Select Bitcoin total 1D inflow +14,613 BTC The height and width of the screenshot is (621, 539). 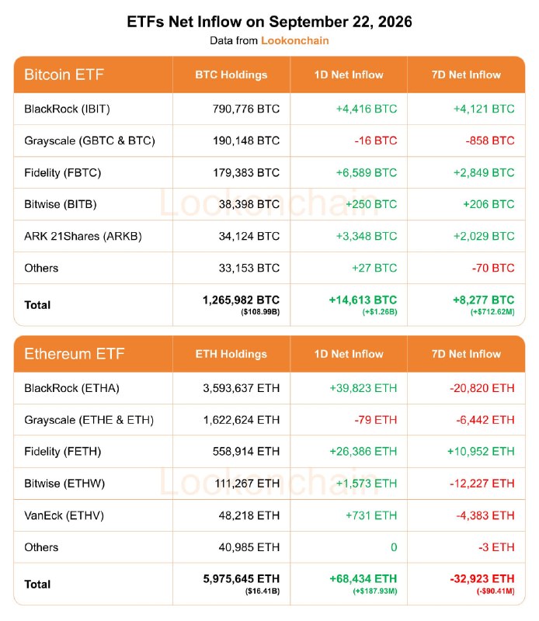coord(363,300)
